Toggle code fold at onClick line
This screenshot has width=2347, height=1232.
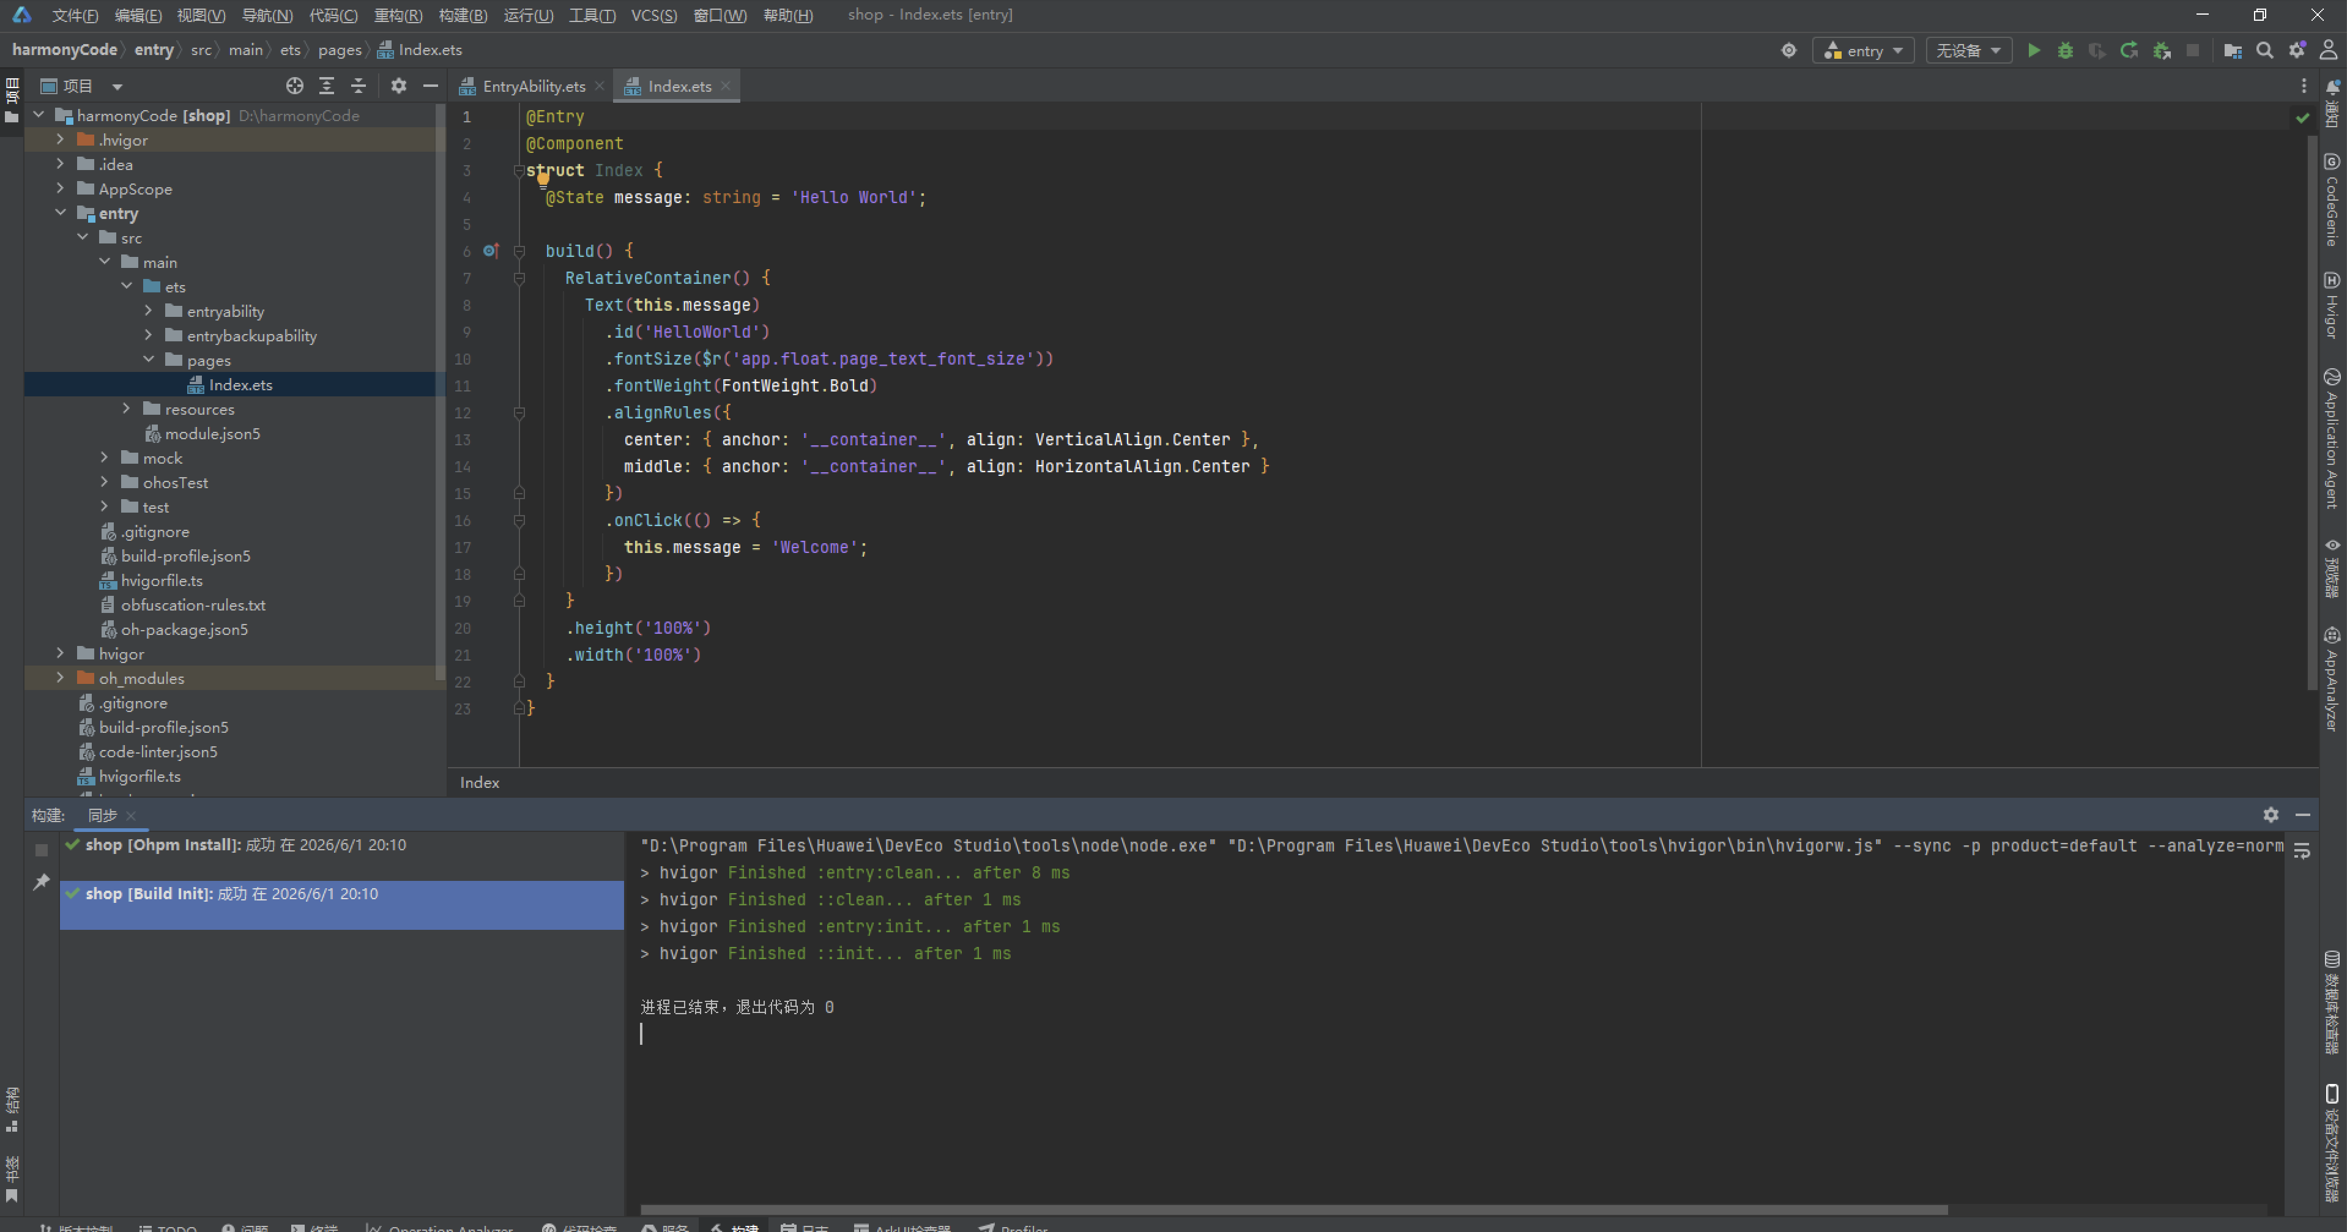coord(518,521)
